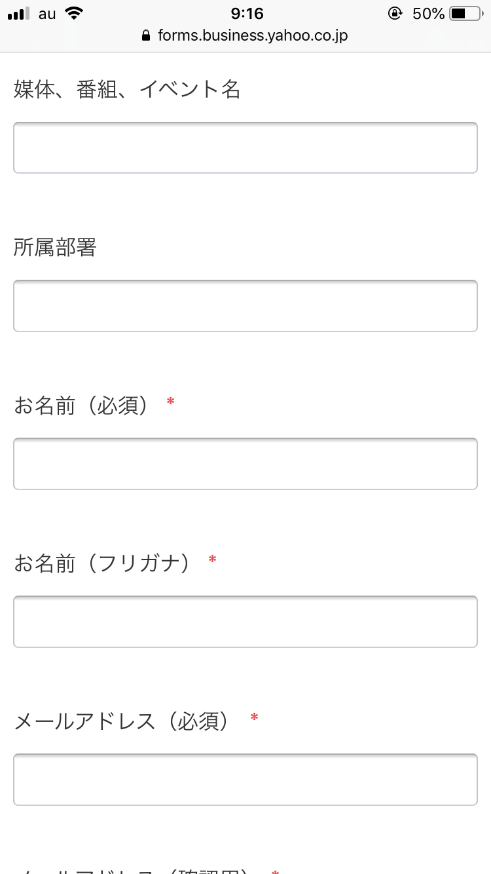This screenshot has width=491, height=874.
Task: Tap the battery level icon
Action: [465, 13]
